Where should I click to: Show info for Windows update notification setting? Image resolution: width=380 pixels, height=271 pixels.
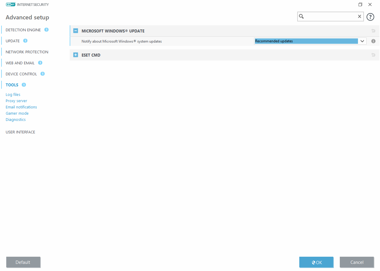[x=373, y=41]
